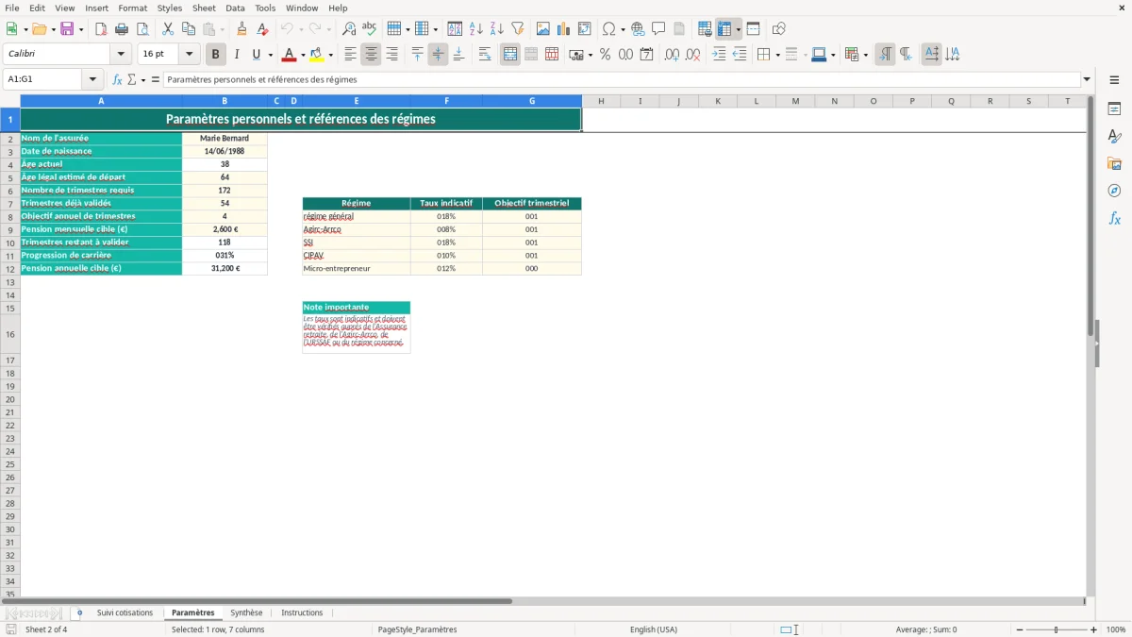
Task: Switch to the Synthèse sheet tab
Action: 246,613
